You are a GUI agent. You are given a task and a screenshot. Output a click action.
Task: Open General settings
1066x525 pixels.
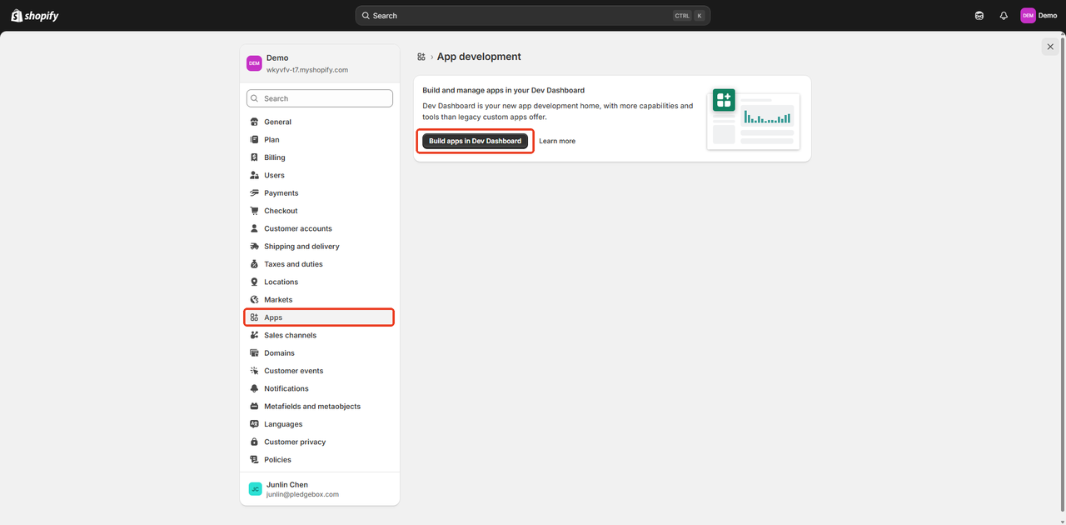point(277,122)
